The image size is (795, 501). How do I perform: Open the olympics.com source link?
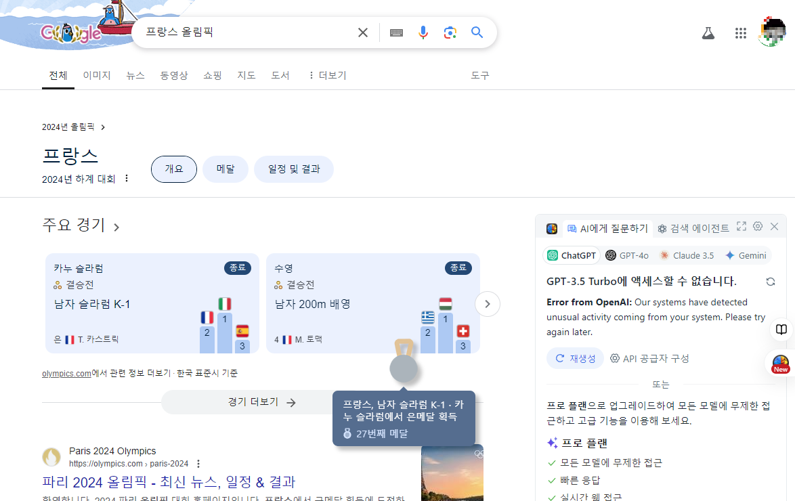click(66, 373)
